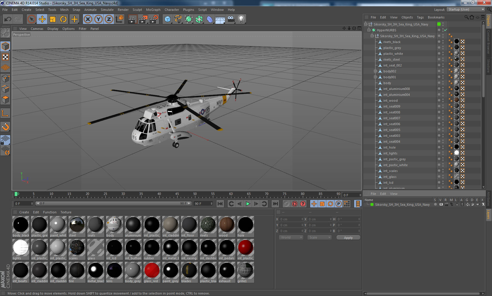Click the Record Active Objects button
Viewport: 492px width, 296px height.
pyautogui.click(x=286, y=204)
